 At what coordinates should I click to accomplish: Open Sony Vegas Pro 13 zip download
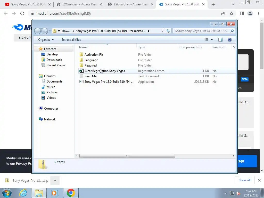coord(27,180)
